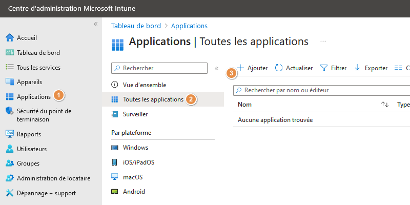Click the Ajouter button label
The height and width of the screenshot is (205, 410).
tap(258, 68)
